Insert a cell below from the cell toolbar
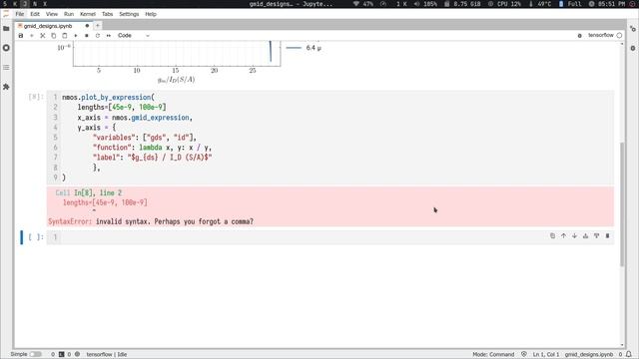Image resolution: width=639 pixels, height=359 pixels. (x=597, y=235)
